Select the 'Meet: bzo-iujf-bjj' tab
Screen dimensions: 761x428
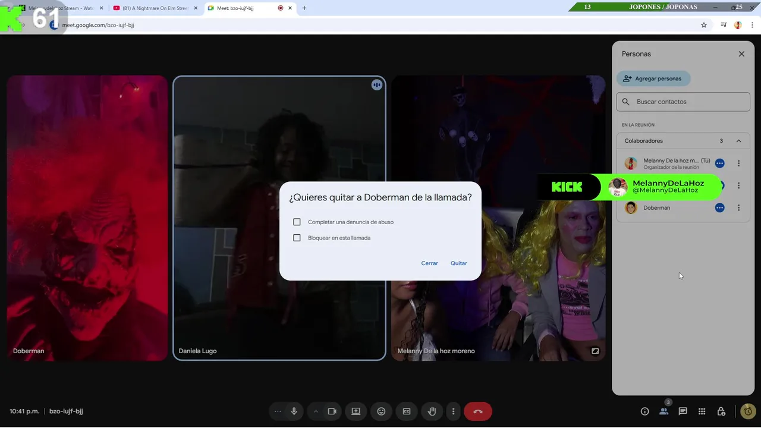[x=250, y=8]
